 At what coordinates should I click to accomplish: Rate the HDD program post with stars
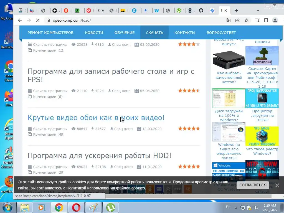pos(189,166)
